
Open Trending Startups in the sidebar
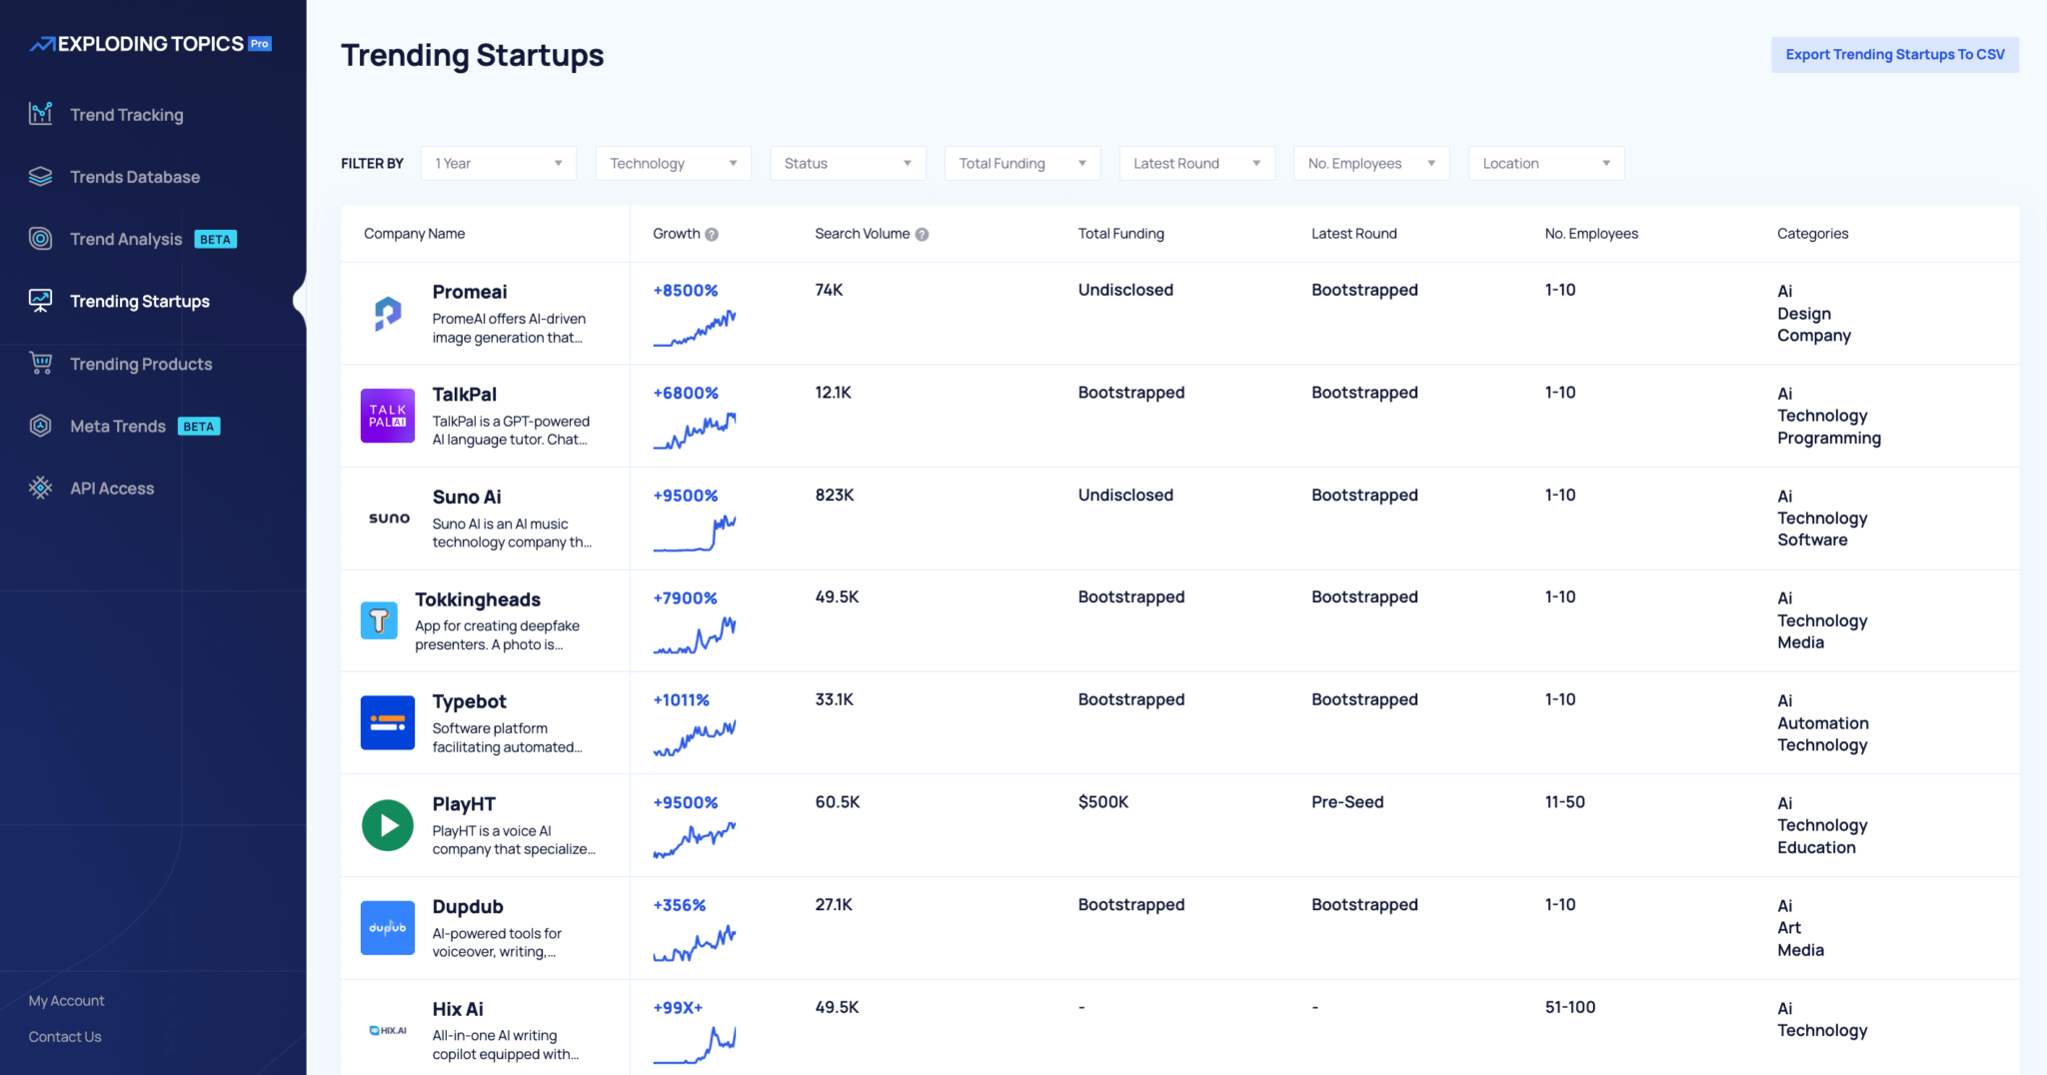coord(139,302)
